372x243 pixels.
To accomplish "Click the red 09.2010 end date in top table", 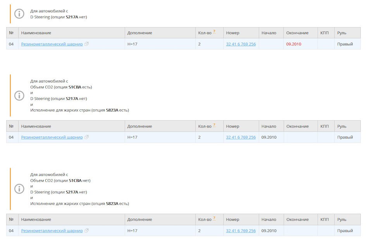I will (294, 44).
